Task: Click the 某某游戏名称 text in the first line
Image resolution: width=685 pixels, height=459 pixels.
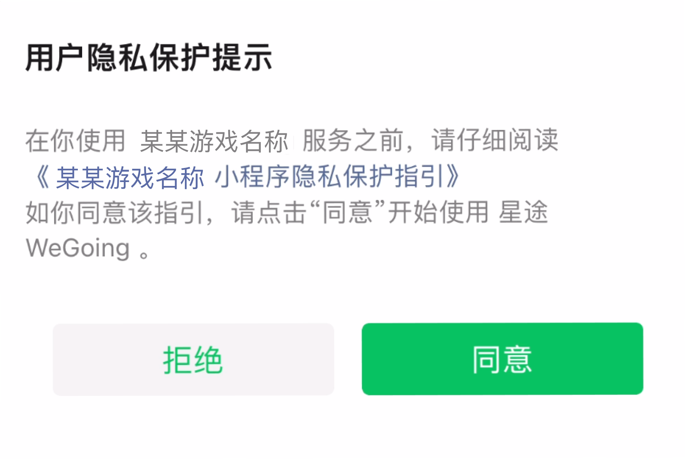Action: coord(214,141)
